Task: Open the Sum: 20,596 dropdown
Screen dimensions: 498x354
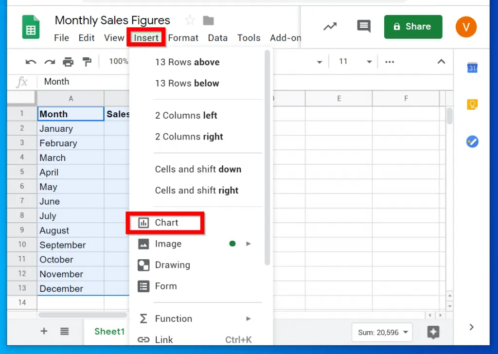Action: click(x=382, y=332)
